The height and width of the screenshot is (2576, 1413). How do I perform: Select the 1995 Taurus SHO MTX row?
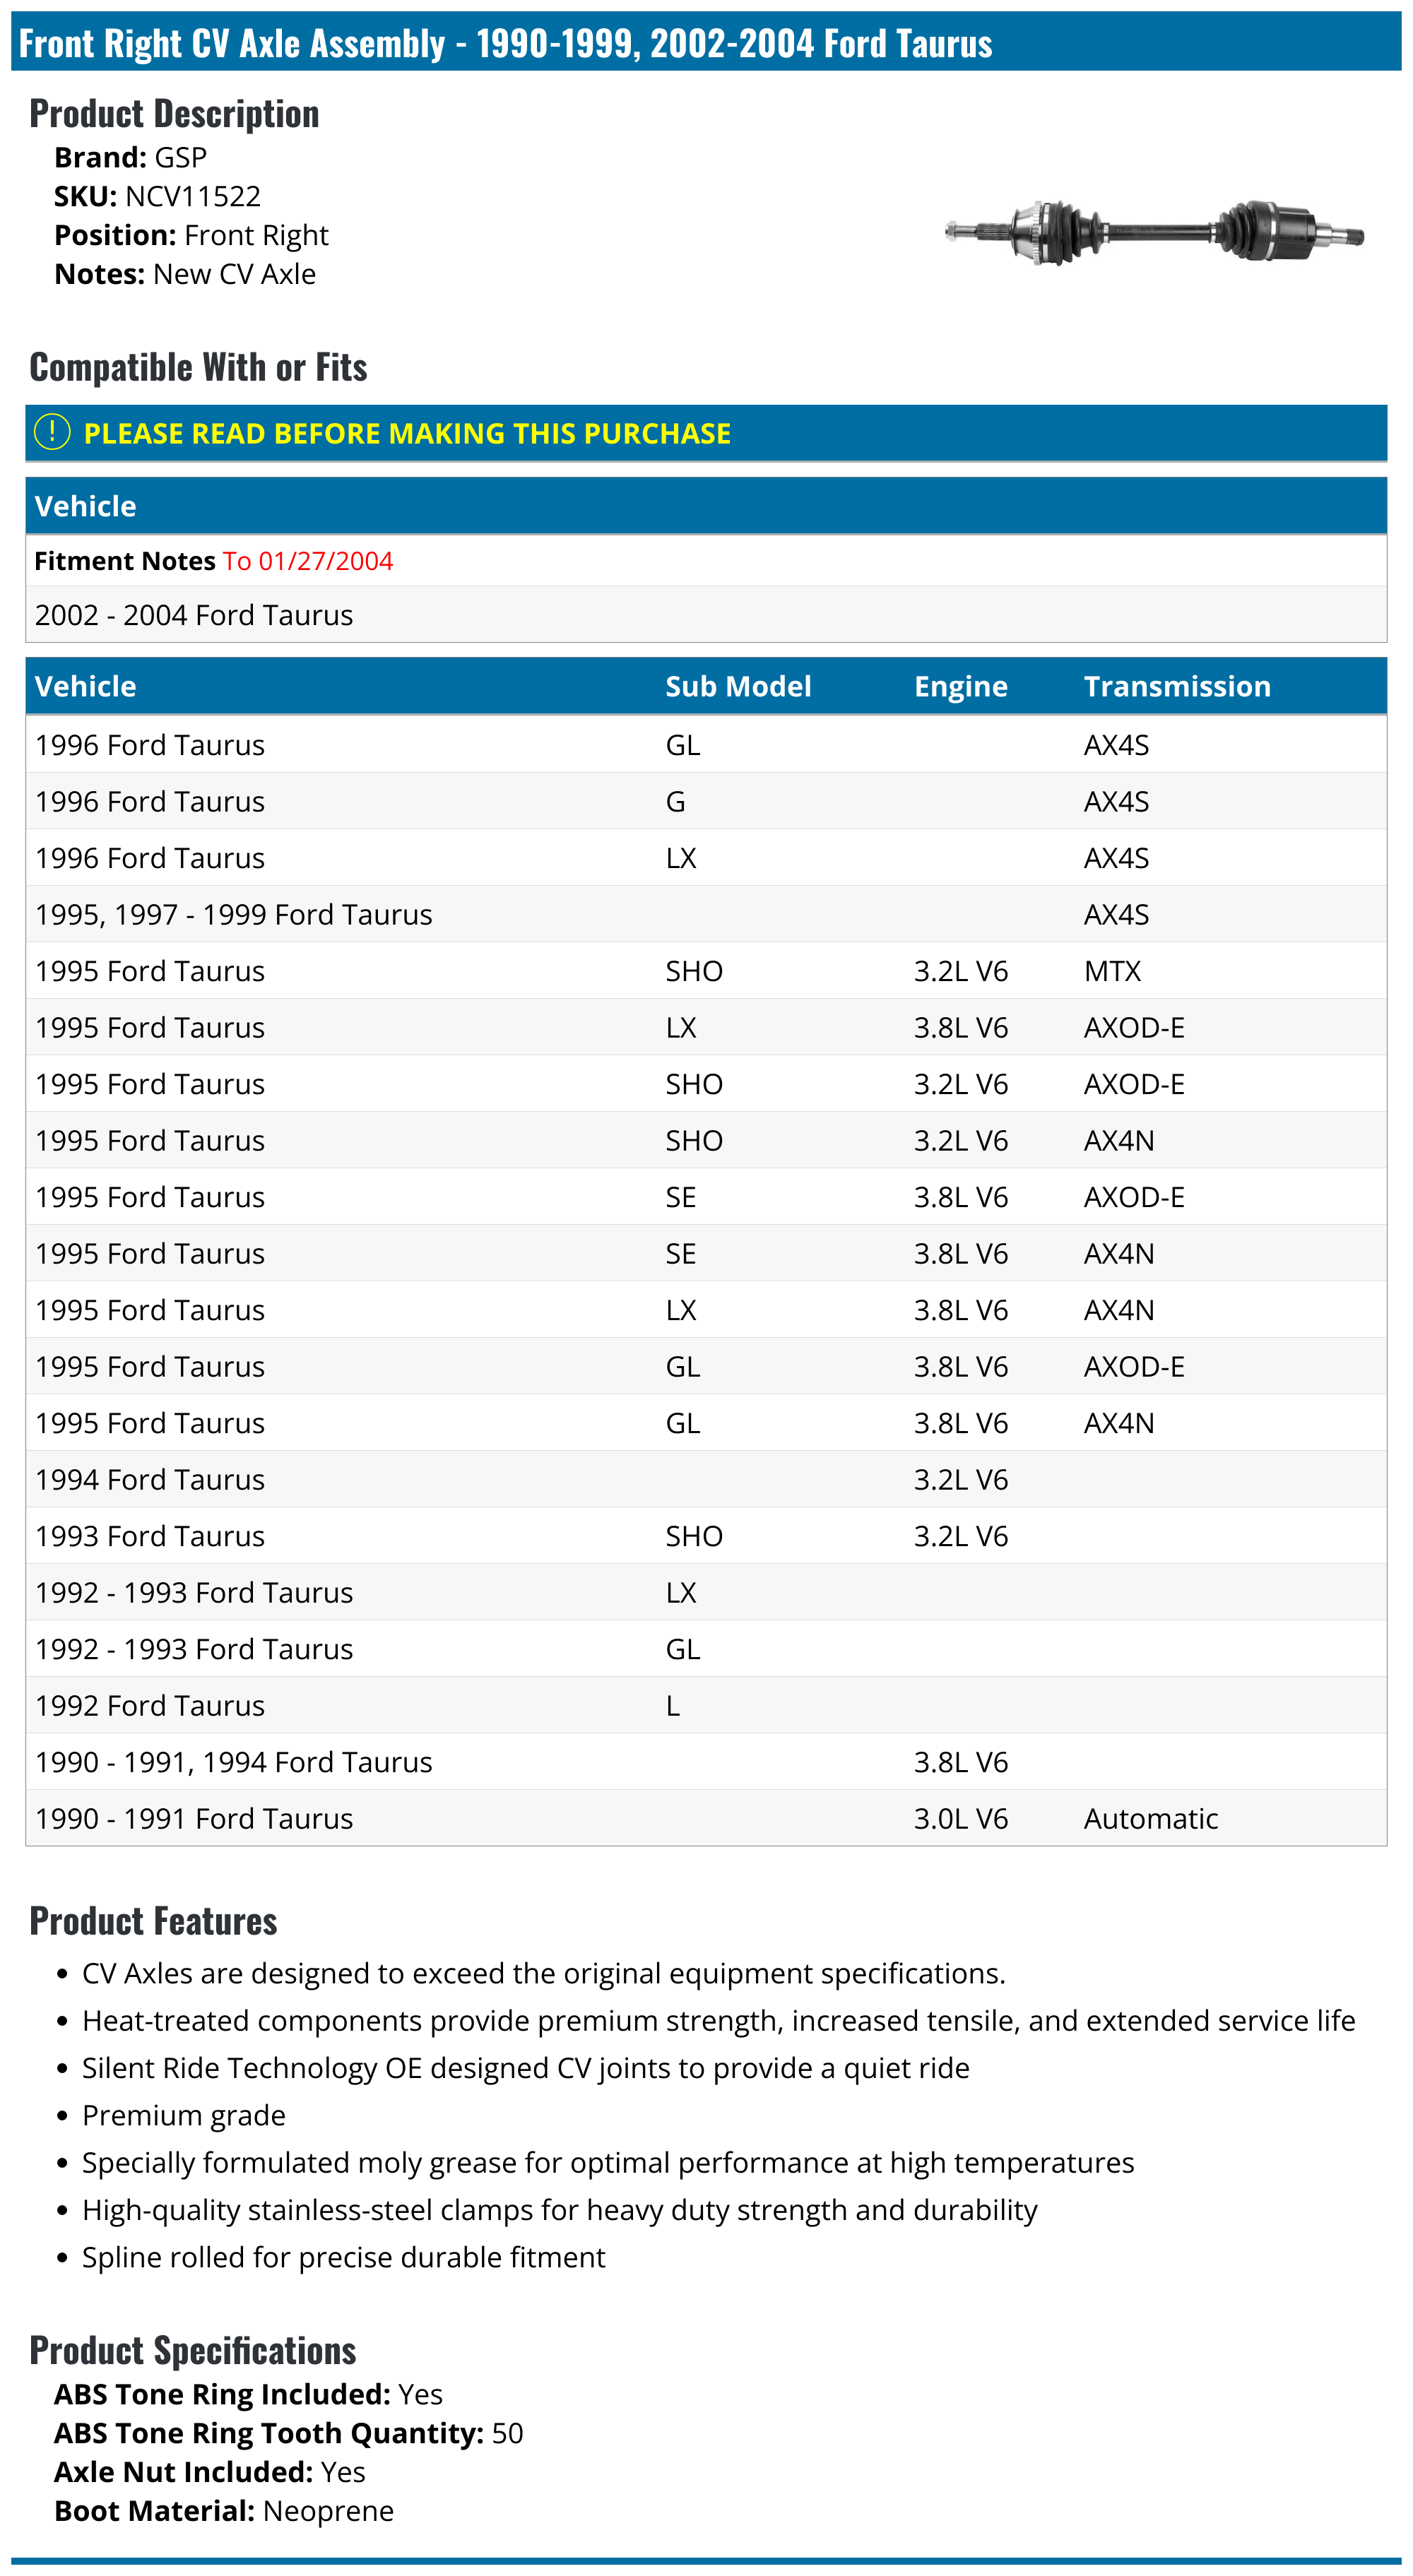(150, 971)
